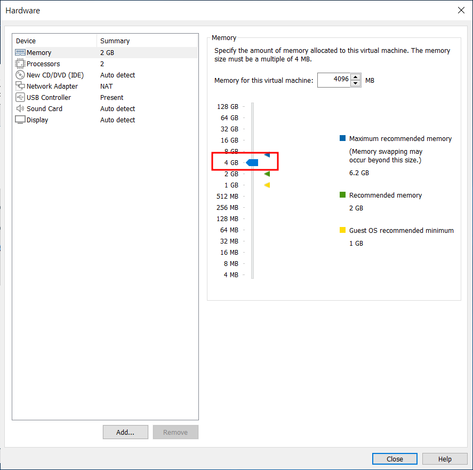Screen dimensions: 473x470
Task: Click the memory value field showing 4096
Action: 334,80
